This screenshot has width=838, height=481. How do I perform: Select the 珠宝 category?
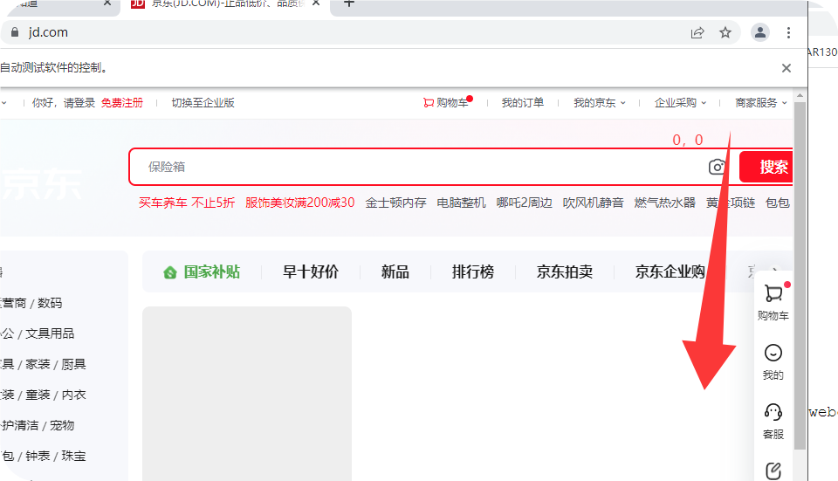click(x=73, y=456)
